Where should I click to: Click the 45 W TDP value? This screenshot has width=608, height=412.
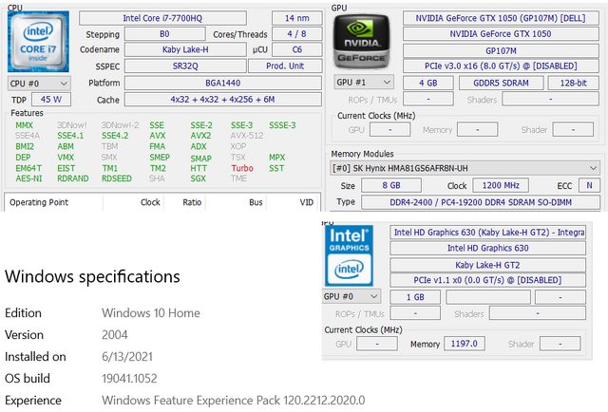point(51,100)
